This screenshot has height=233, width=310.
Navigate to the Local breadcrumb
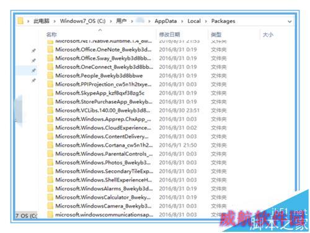[194, 21]
